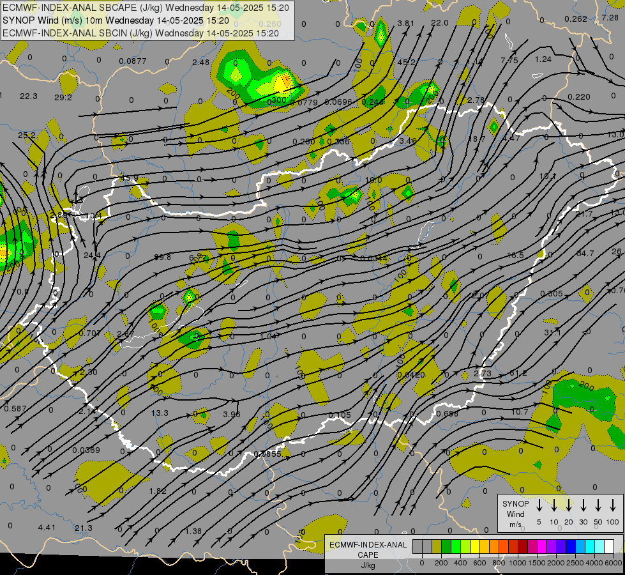Click the 20 m/s wind arrow in legend
Viewport: 625px width, 575px height.
pos(569,505)
